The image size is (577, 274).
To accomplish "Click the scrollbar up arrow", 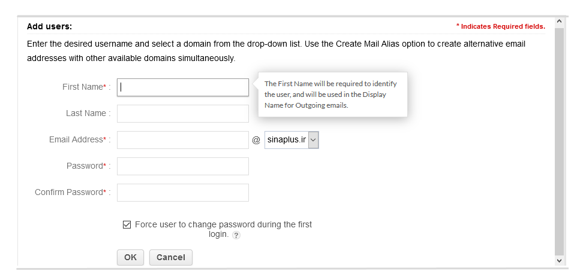I will [559, 22].
